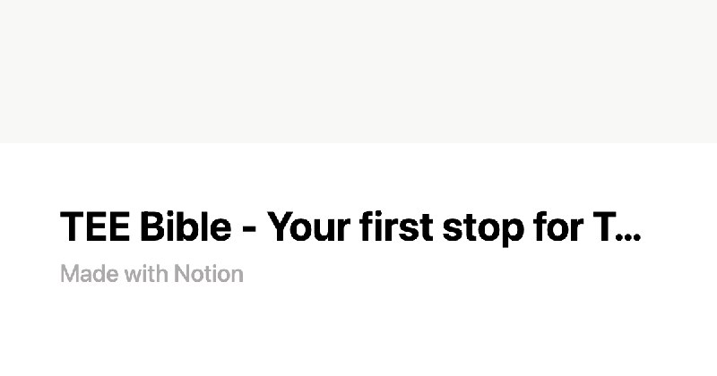
Task: Click the "Made with Notion" caption
Action: pos(151,274)
